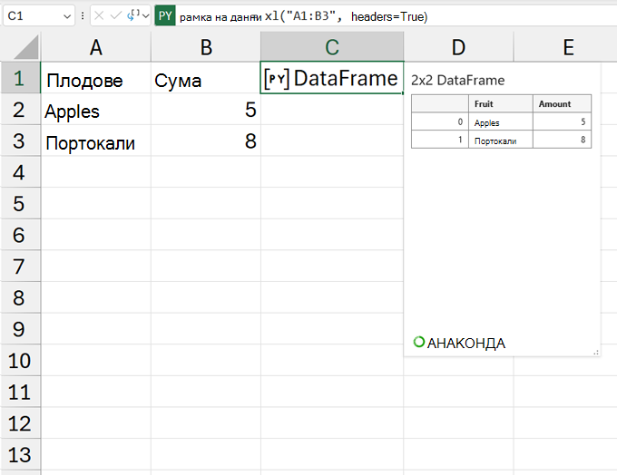Viewport: 617px width, 475px height.
Task: Select row 13 header
Action: click(x=20, y=454)
